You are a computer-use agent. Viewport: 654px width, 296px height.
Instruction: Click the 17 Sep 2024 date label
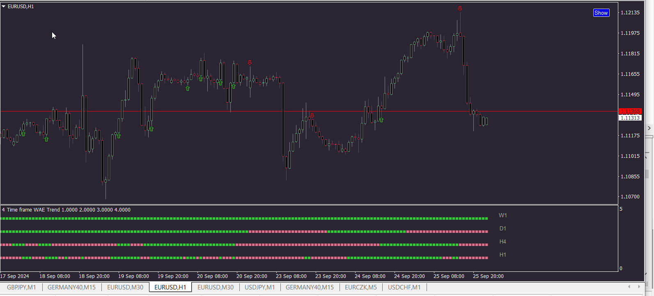click(15, 276)
